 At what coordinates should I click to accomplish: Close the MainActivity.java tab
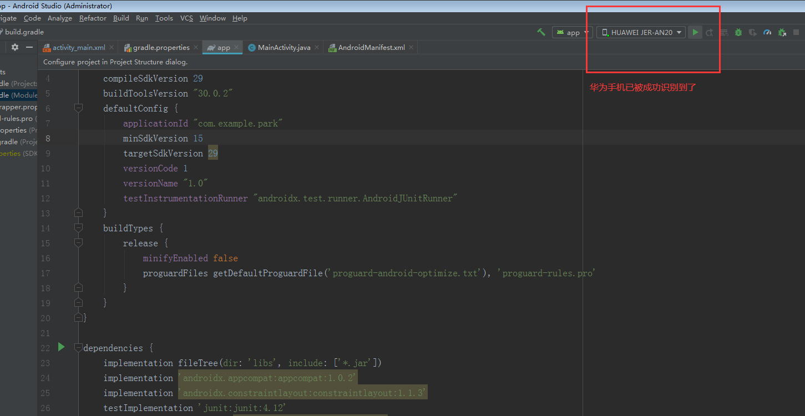[317, 47]
